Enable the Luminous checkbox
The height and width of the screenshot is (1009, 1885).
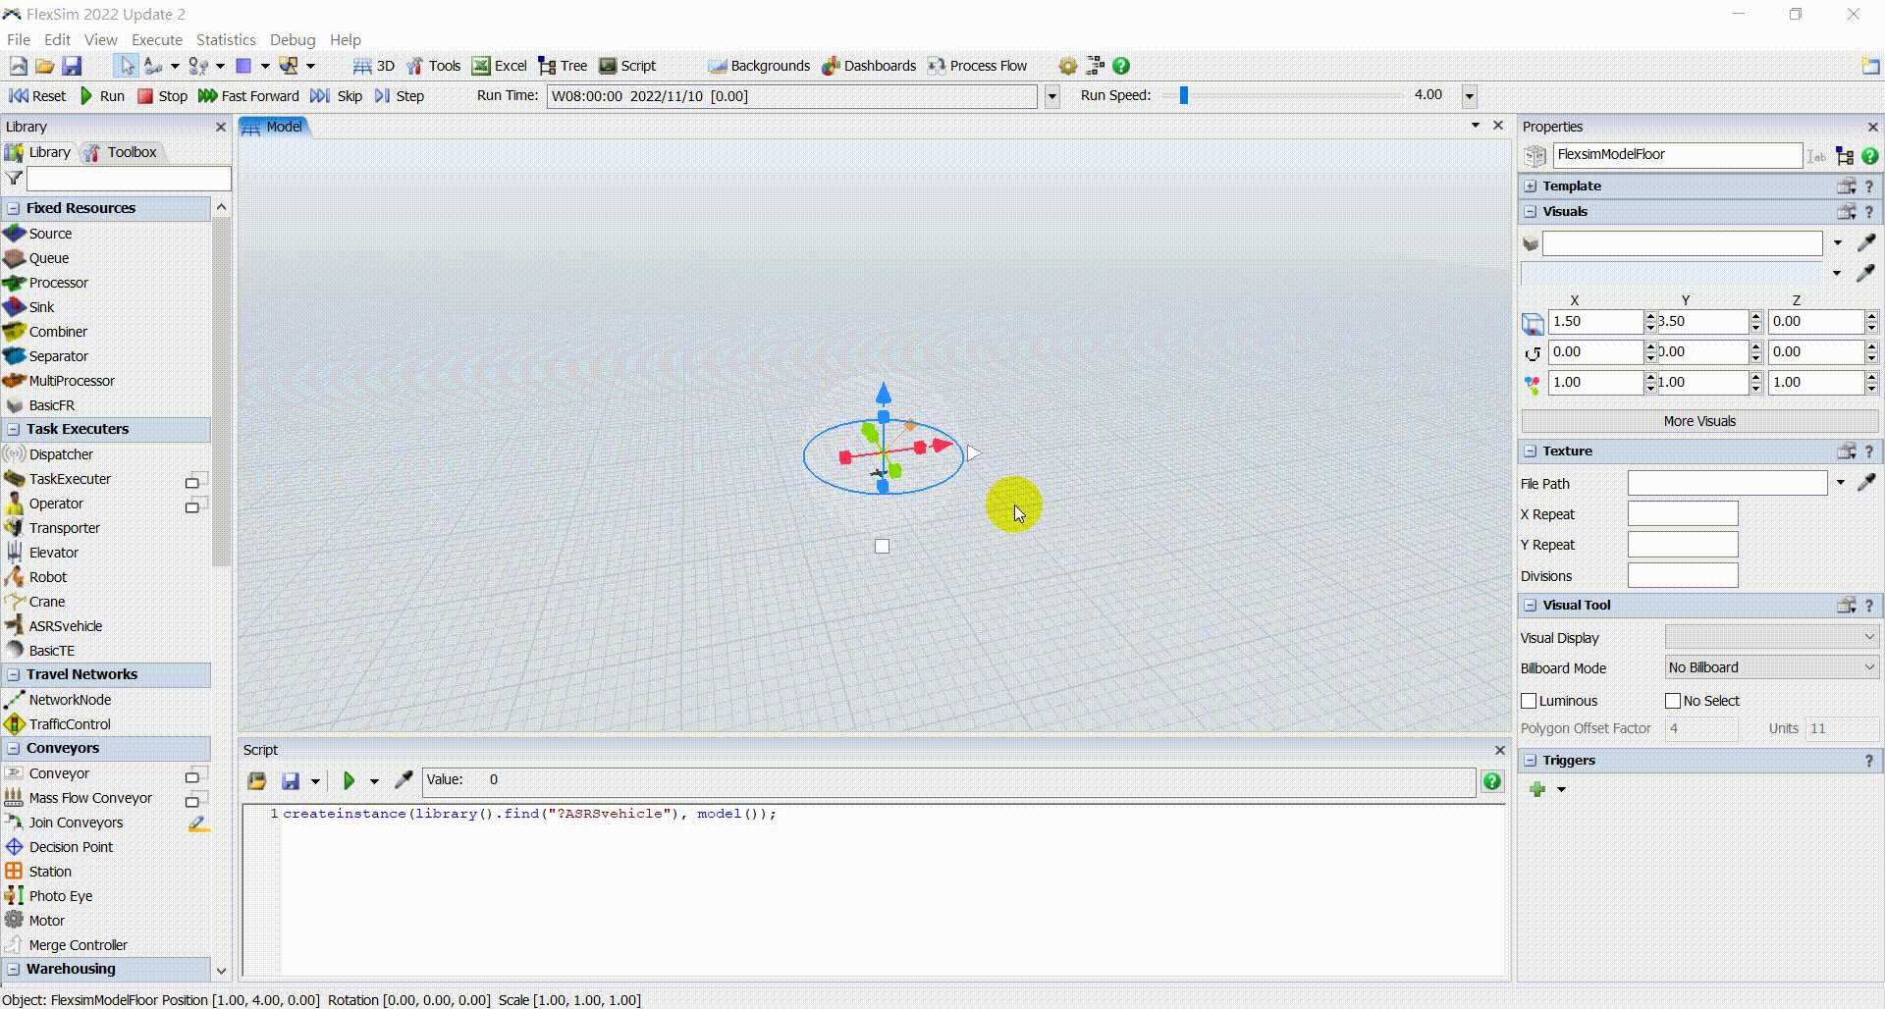click(x=1529, y=701)
